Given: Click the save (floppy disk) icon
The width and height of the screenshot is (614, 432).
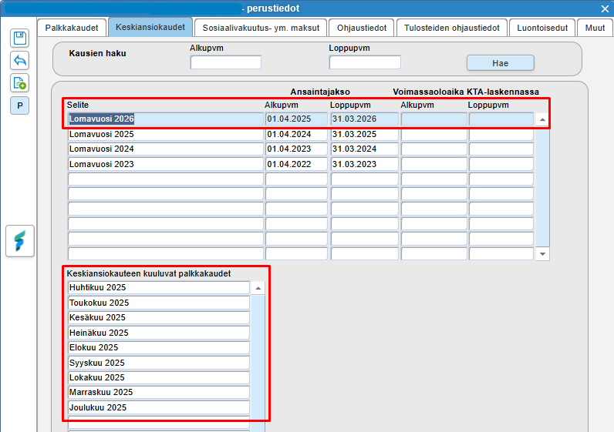Looking at the screenshot, I should point(19,38).
